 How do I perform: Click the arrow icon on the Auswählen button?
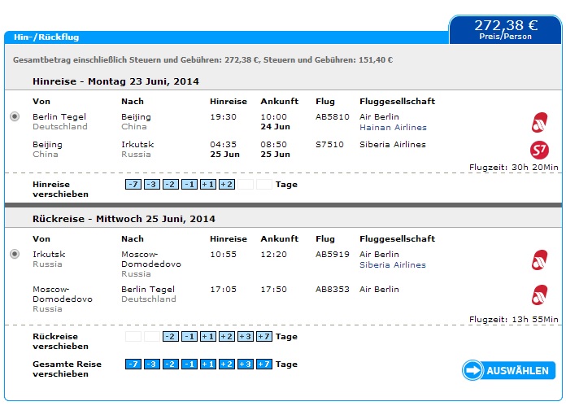pos(472,370)
